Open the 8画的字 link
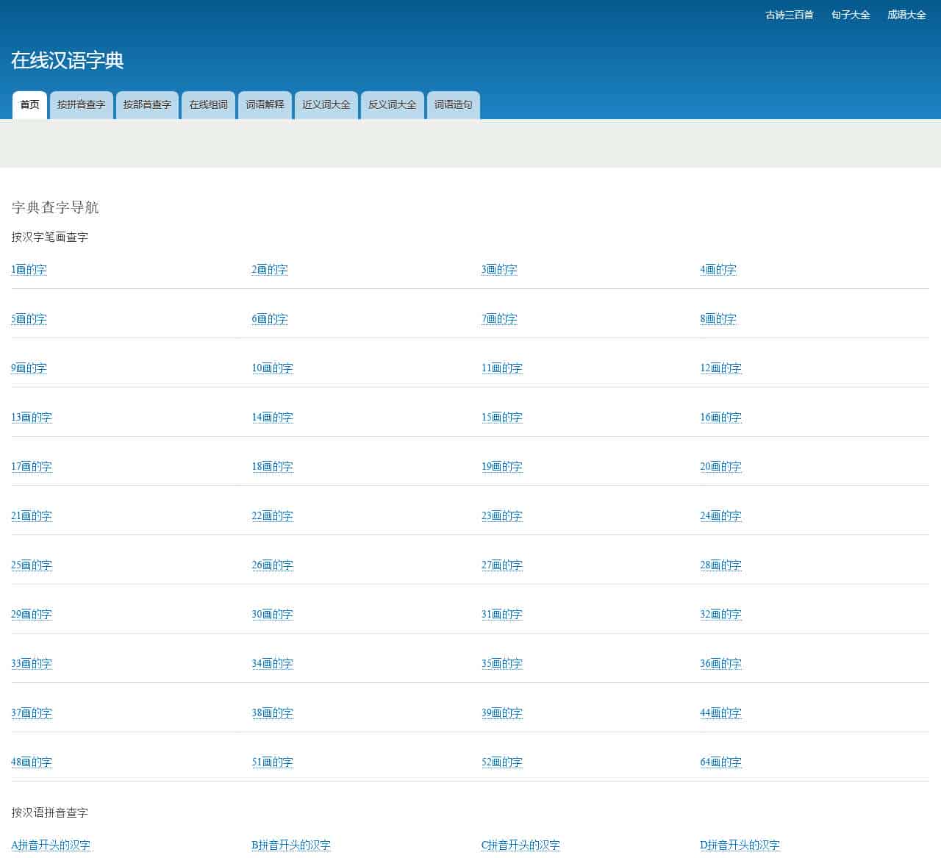941x858 pixels. point(719,319)
